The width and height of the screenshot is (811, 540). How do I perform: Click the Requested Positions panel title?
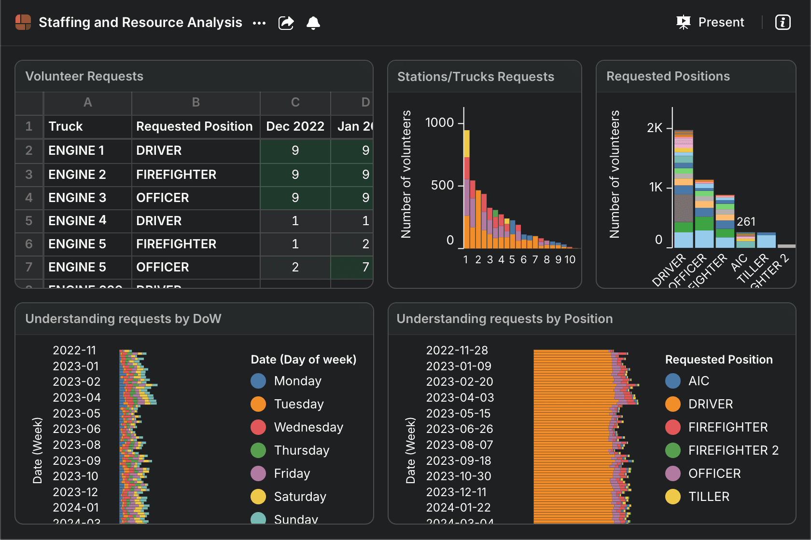tap(668, 76)
